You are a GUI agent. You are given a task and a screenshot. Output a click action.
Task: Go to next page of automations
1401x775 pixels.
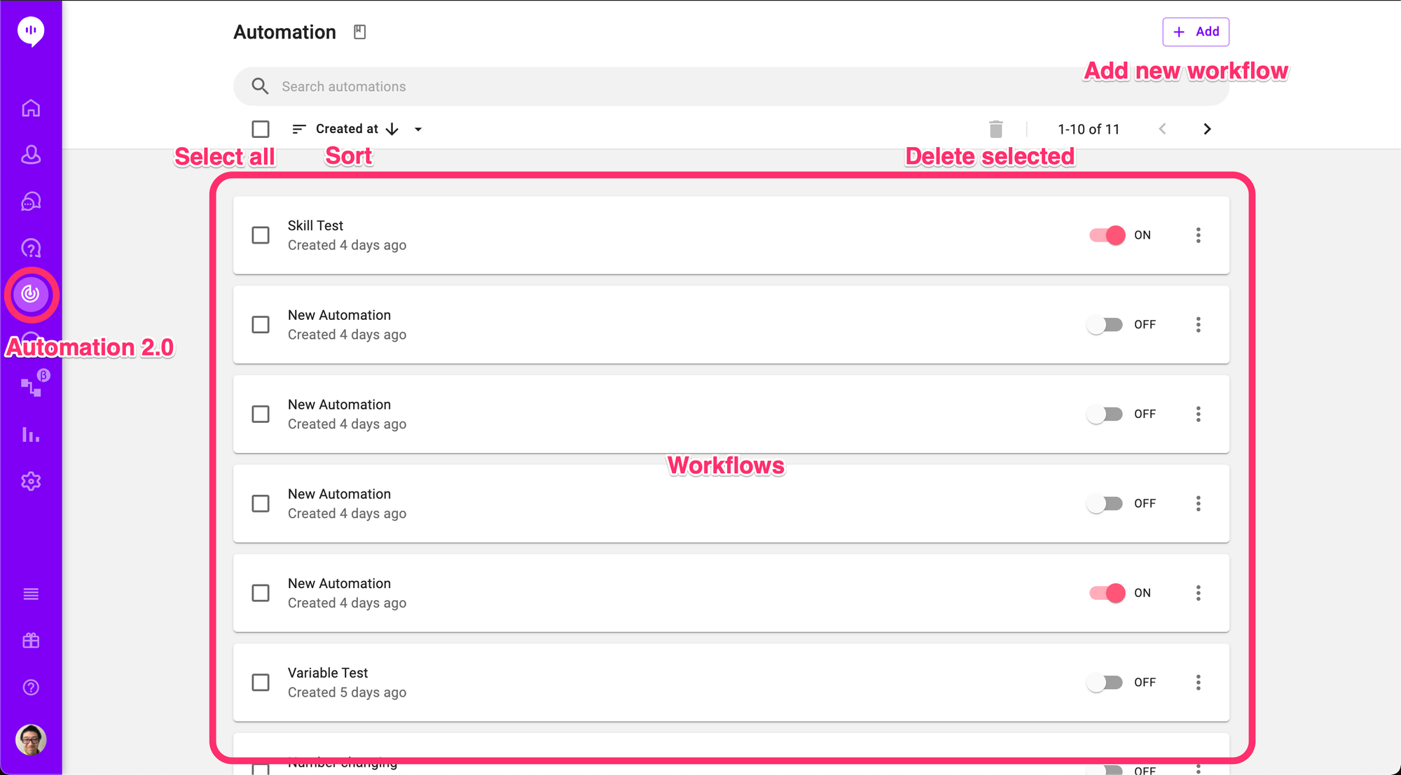click(x=1206, y=129)
